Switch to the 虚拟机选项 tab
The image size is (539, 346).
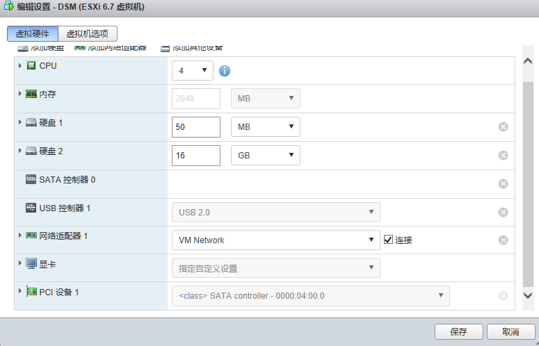[x=88, y=33]
